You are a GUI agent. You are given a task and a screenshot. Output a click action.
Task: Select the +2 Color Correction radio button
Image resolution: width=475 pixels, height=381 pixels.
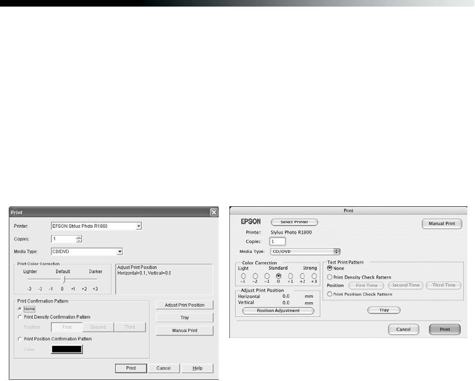click(x=302, y=276)
